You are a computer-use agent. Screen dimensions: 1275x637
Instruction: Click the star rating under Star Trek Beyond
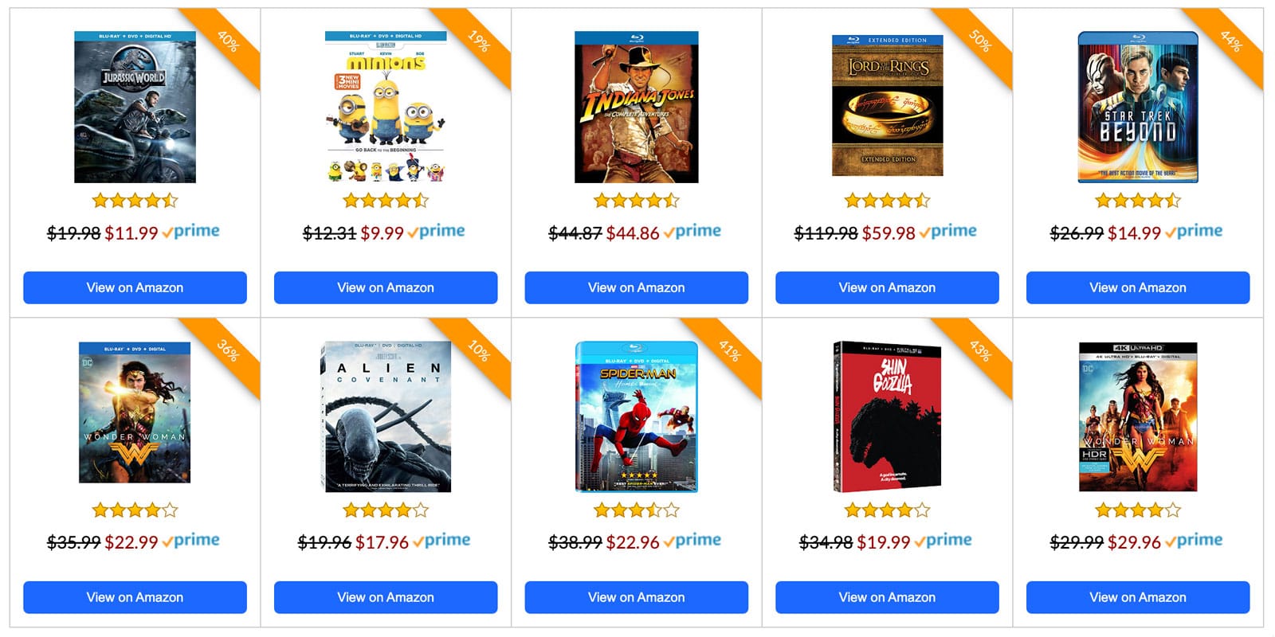click(x=1138, y=201)
